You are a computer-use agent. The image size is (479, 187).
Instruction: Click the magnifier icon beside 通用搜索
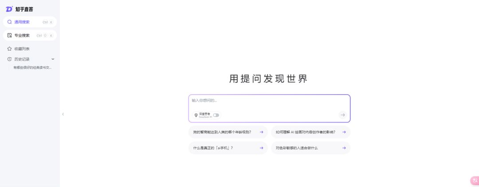(9, 22)
